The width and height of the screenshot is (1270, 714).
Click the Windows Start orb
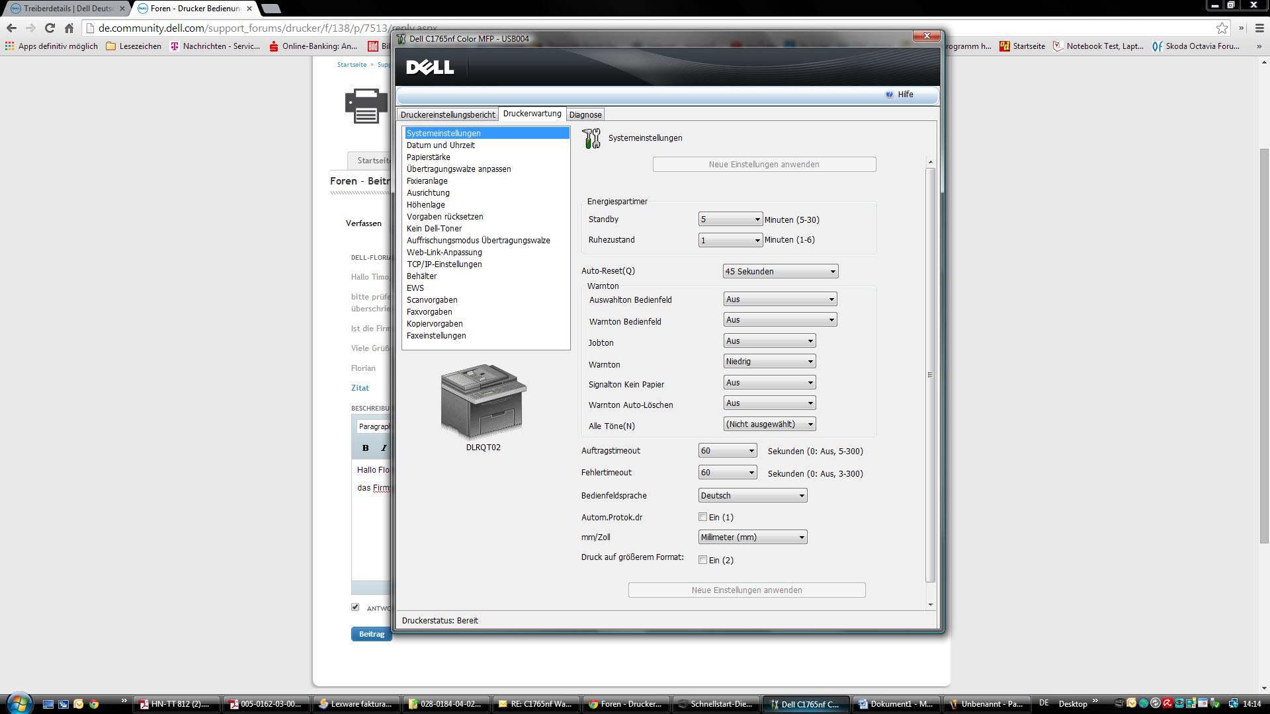(x=19, y=703)
